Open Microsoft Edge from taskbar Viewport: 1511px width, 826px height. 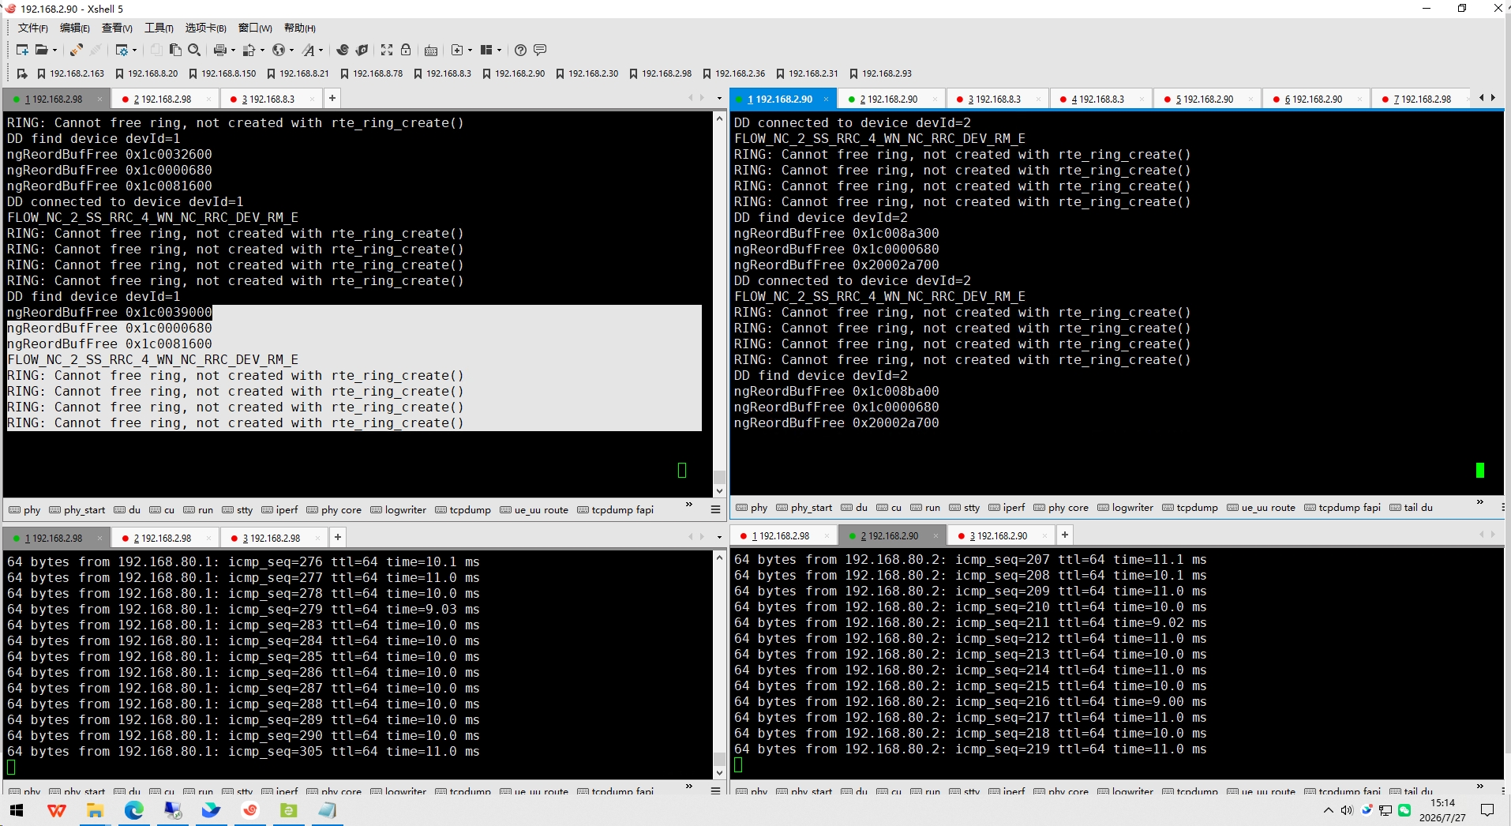tap(134, 810)
